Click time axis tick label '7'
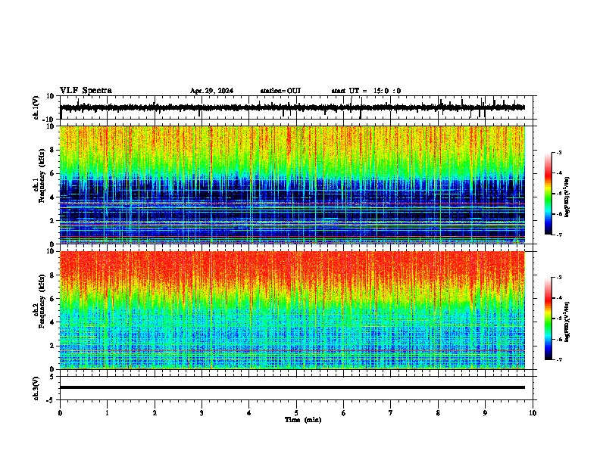Screen dimensions: 600x463 (391, 413)
